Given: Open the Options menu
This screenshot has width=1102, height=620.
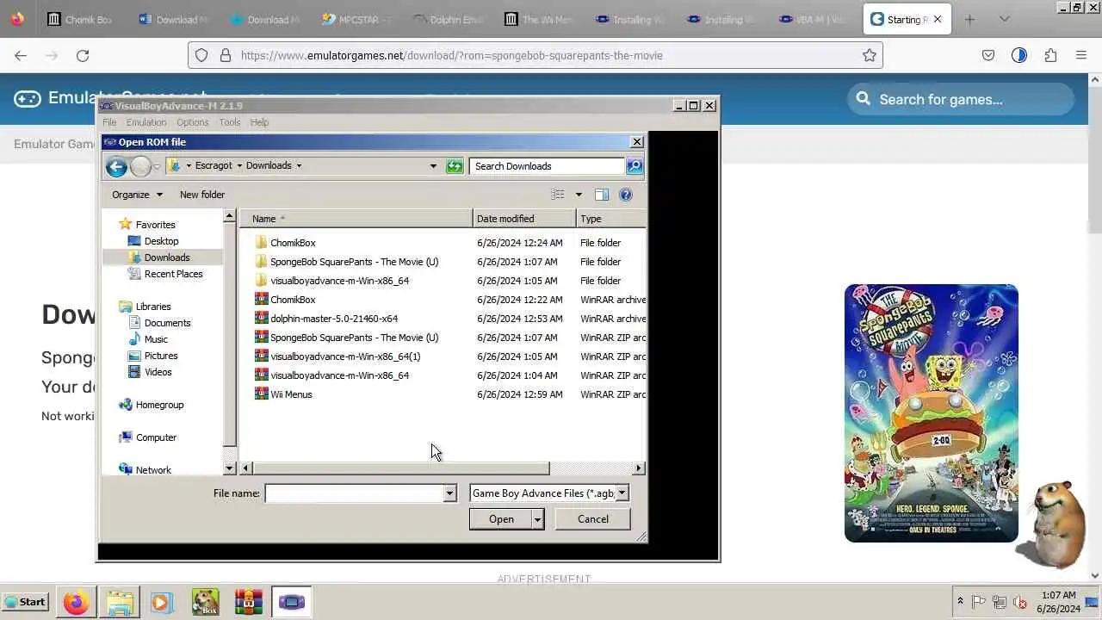Looking at the screenshot, I should click(x=192, y=122).
